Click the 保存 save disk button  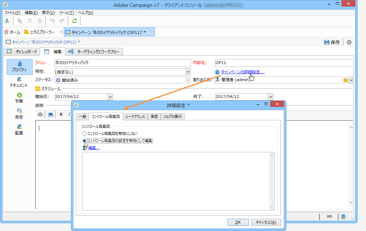tap(332, 42)
